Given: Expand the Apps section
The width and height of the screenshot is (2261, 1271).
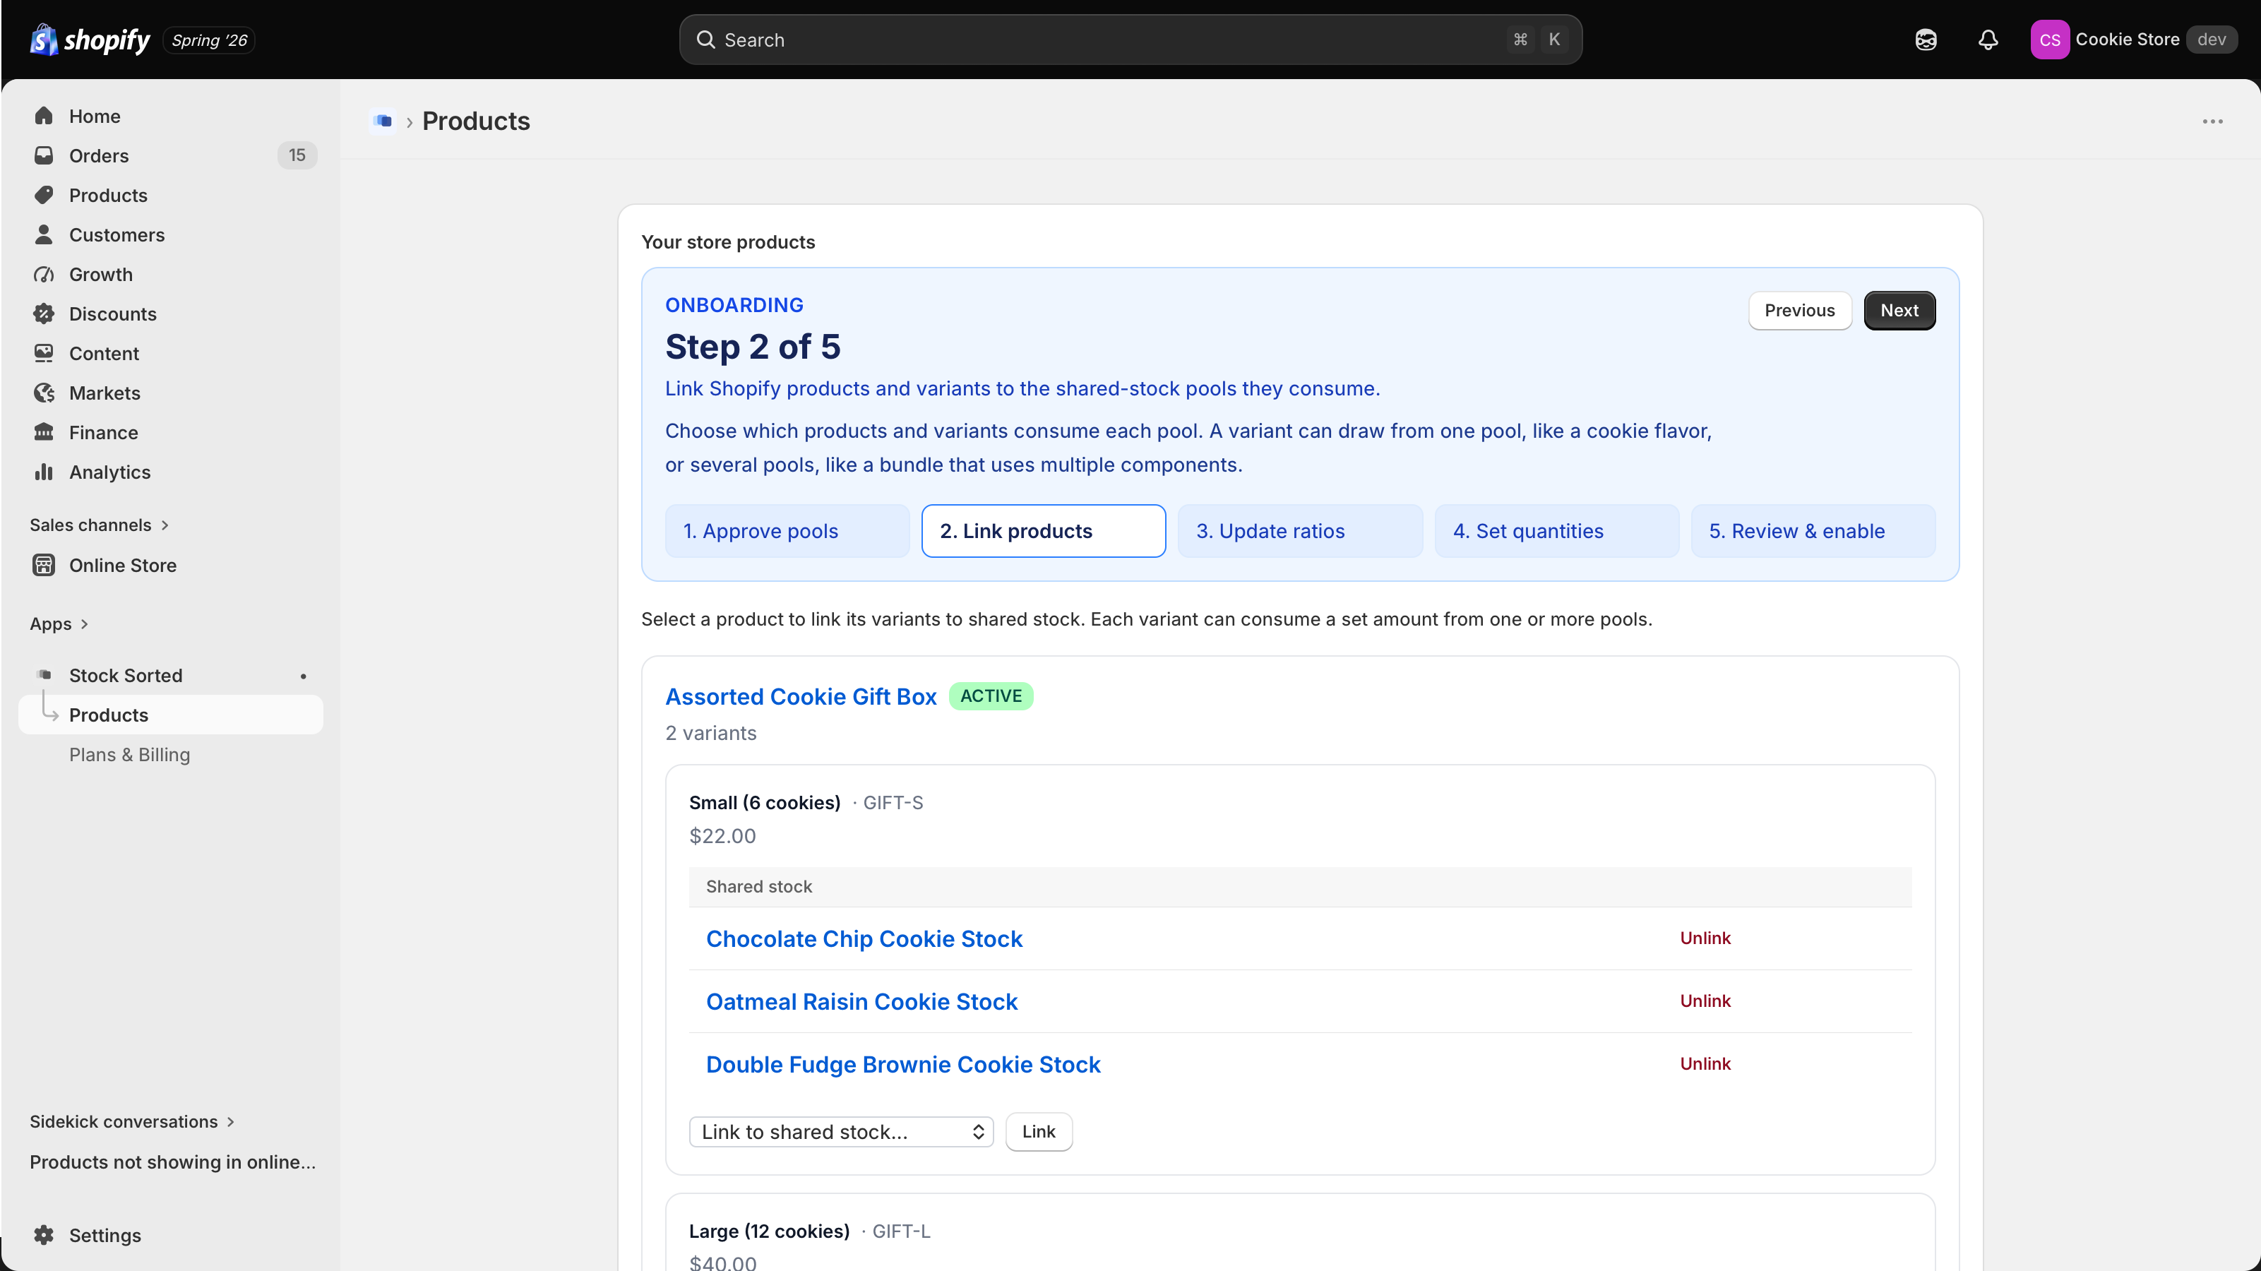Looking at the screenshot, I should pos(59,623).
